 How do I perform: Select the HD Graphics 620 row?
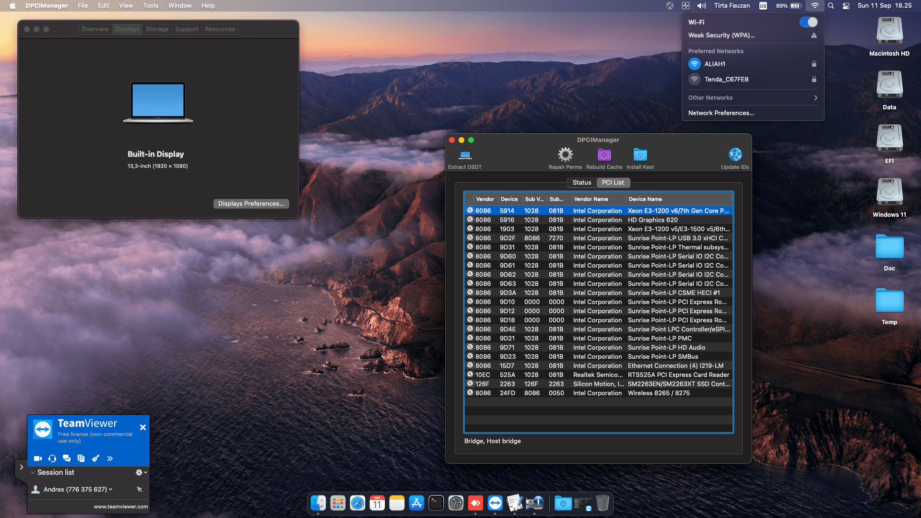coord(652,220)
